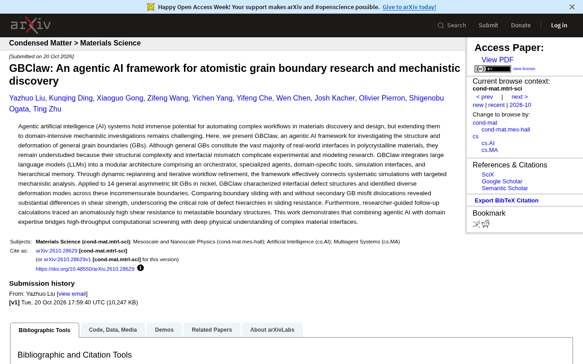Open Semantic Scholar citations link
The width and height of the screenshot is (583, 364).
point(505,188)
